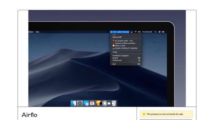The image size is (214, 120).
Task: Open System Preferences in the Dock
Action: [x=80, y=103]
